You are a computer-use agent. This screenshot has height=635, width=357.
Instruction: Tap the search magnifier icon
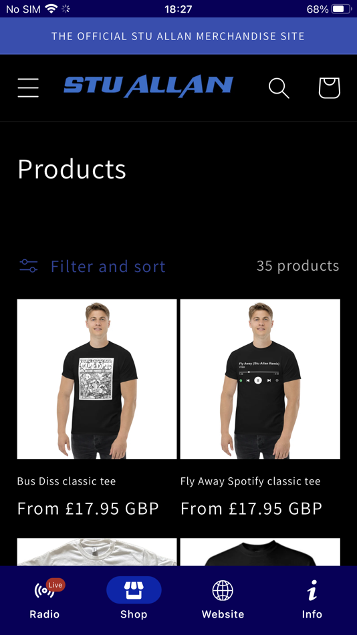pyautogui.click(x=279, y=88)
